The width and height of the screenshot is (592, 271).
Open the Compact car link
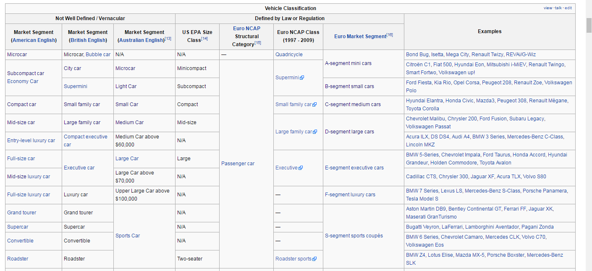[x=22, y=104]
